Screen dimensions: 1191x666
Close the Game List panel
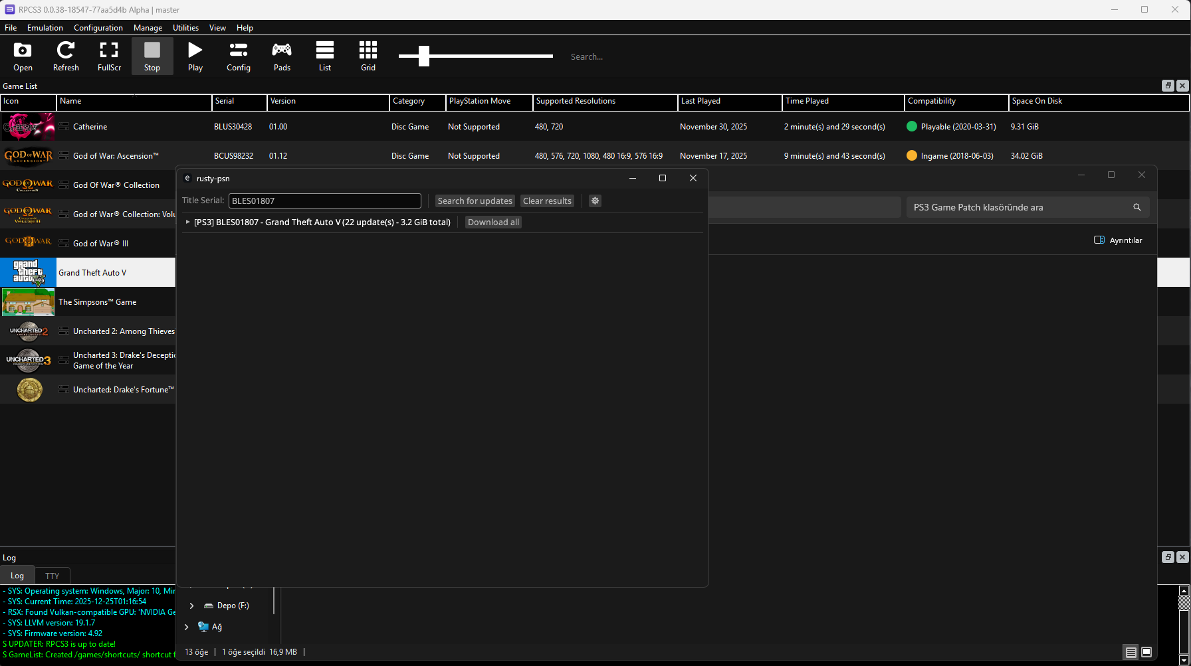coord(1182,86)
